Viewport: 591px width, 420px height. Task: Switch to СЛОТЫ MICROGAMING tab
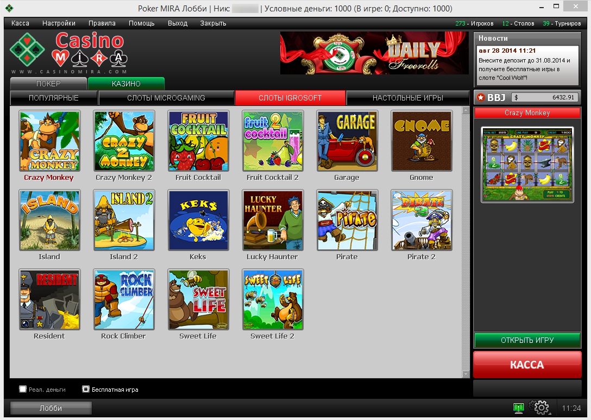(166, 98)
